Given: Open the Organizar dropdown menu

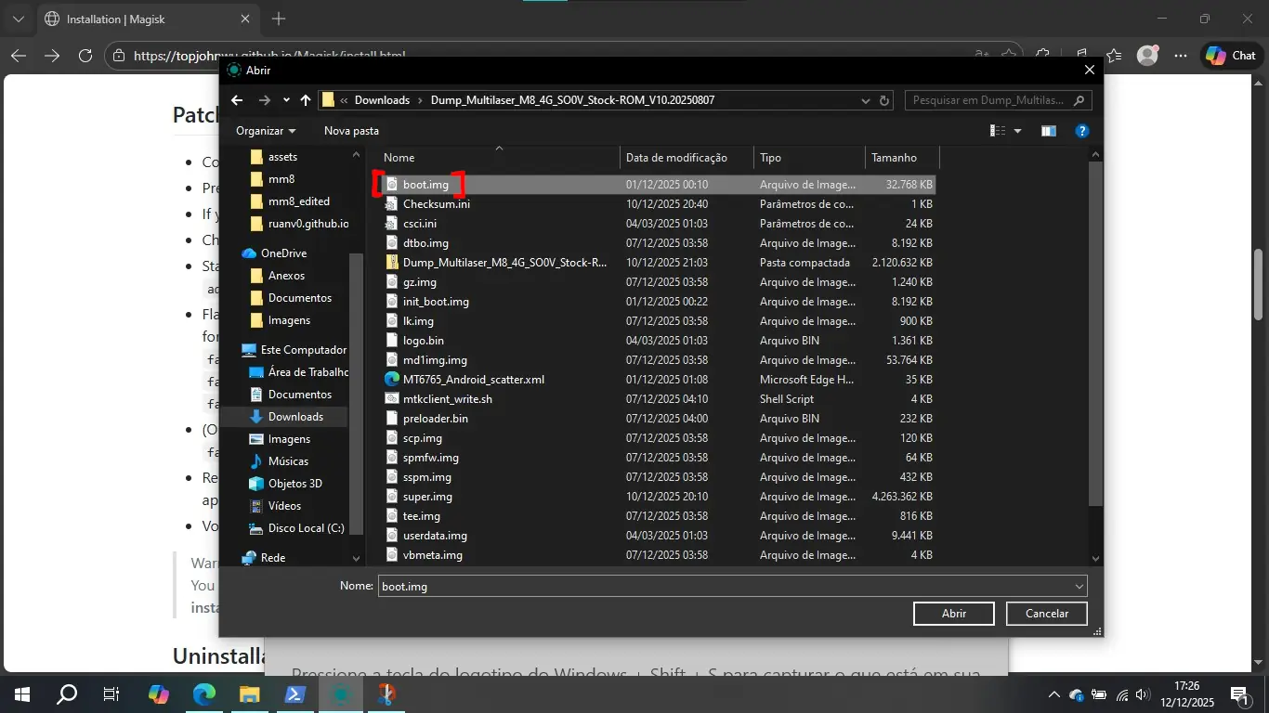Looking at the screenshot, I should 266,131.
